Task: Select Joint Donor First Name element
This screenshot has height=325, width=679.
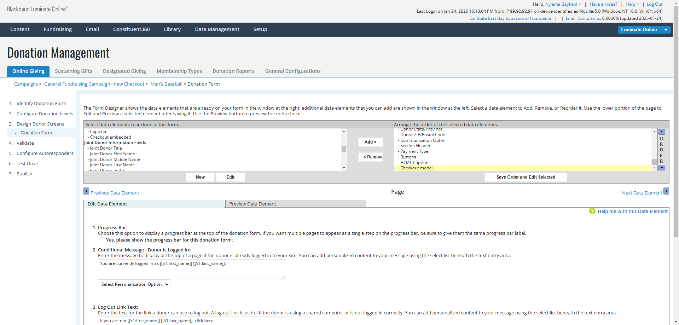Action: 212,154
